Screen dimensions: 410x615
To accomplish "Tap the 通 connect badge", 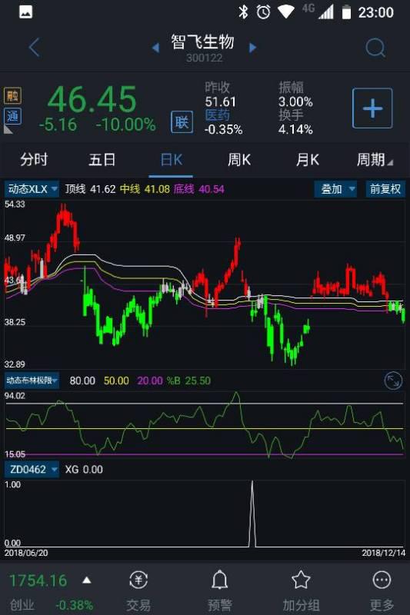I will coord(12,116).
